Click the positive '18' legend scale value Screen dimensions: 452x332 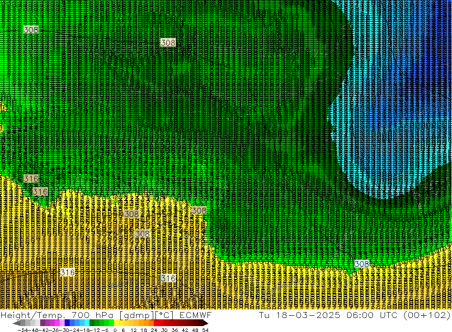(144, 330)
